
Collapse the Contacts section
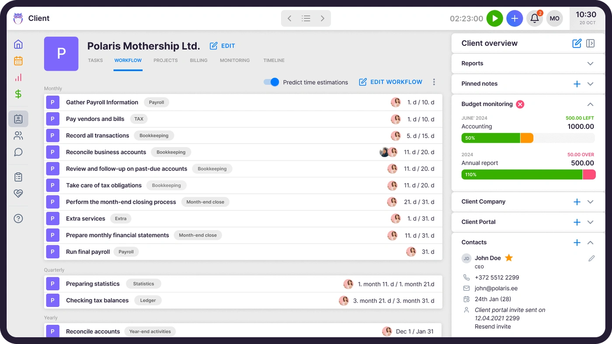[591, 242]
